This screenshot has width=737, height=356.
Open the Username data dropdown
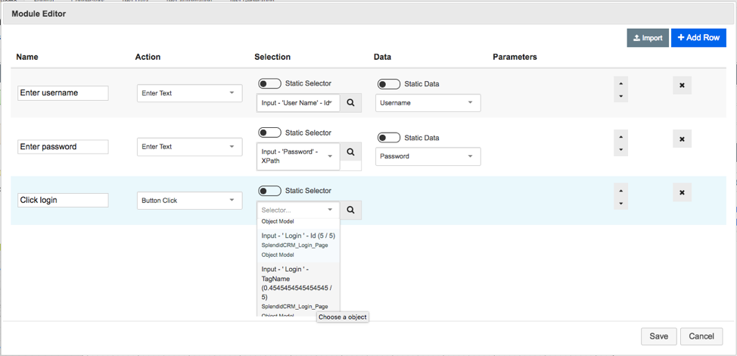(x=428, y=103)
